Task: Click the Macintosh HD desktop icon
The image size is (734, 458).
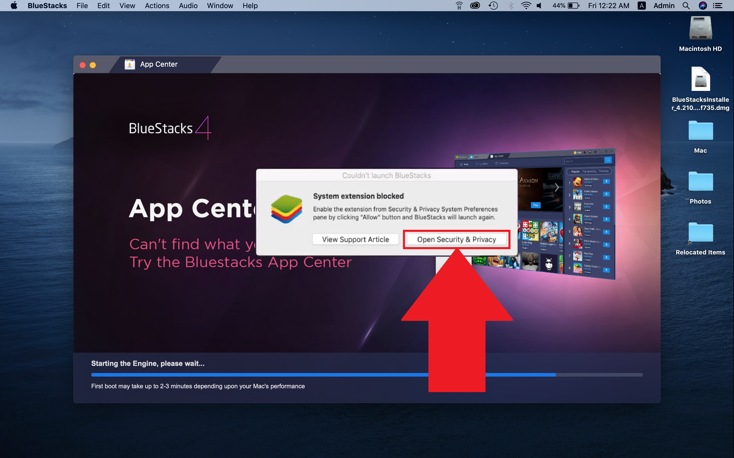Action: click(700, 30)
